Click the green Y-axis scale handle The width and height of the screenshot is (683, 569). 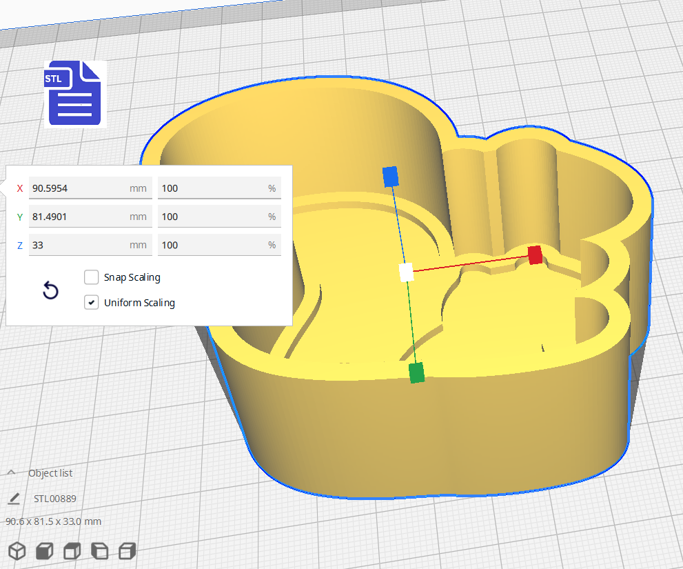coord(416,373)
